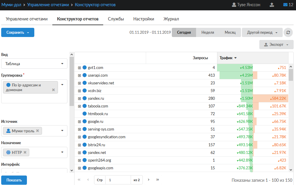Select the Сегодня period toggle
296x185 pixels.
pos(184,33)
